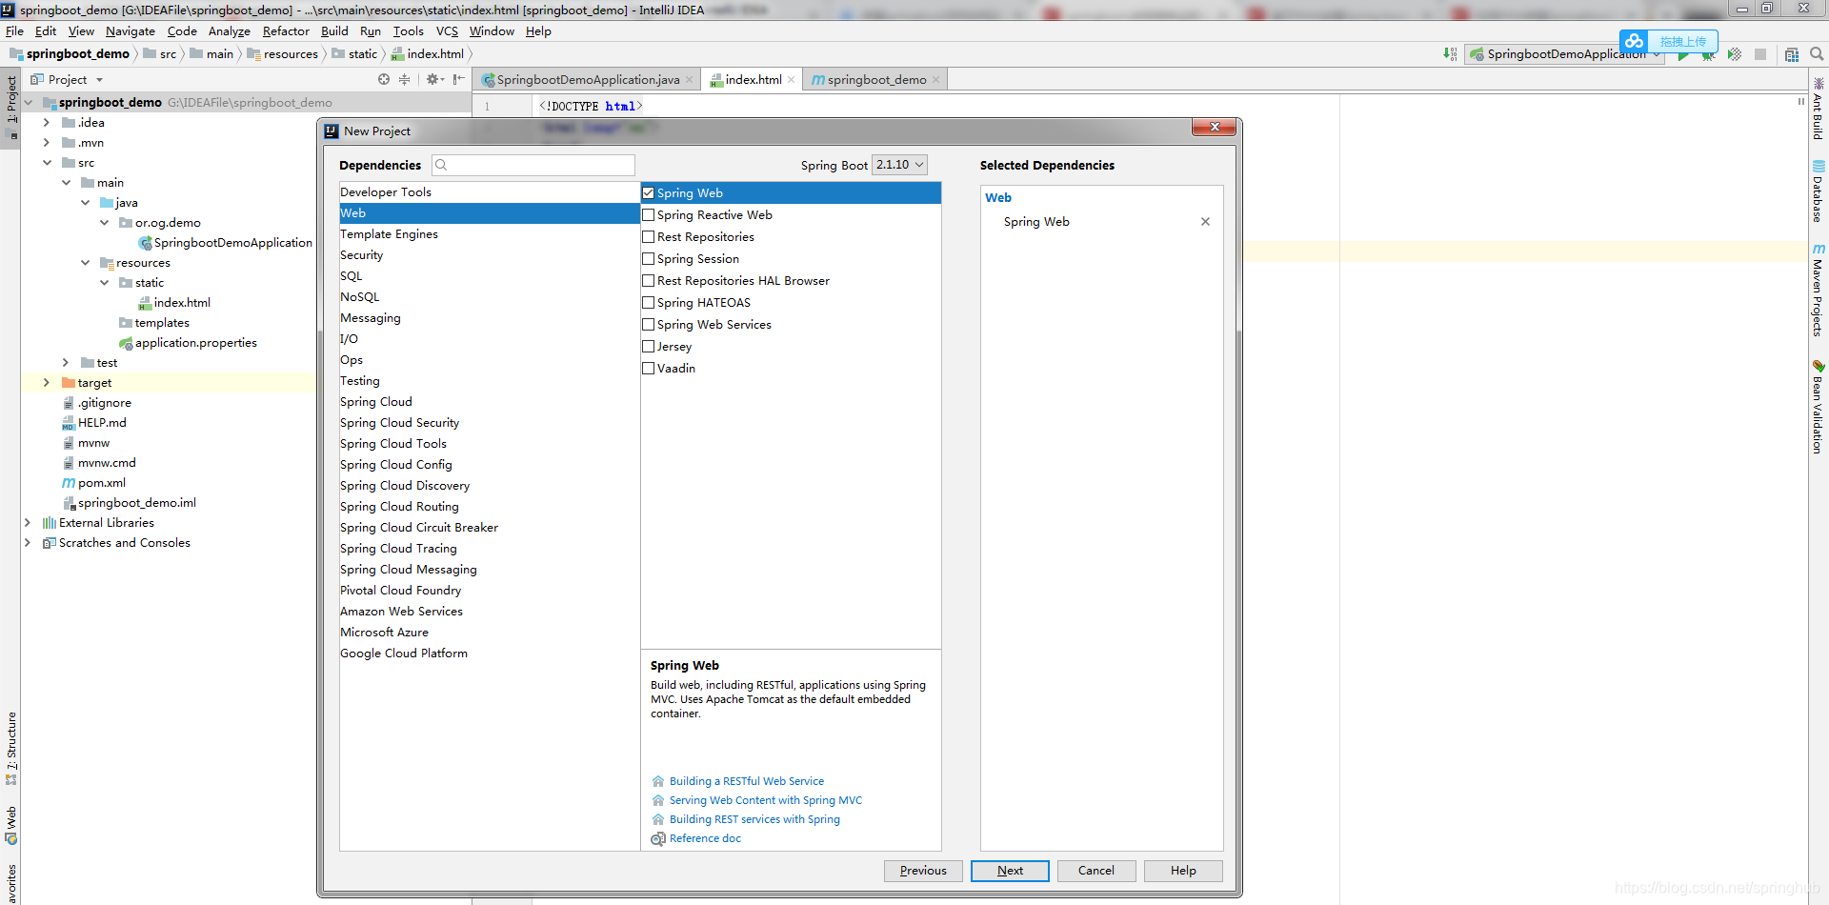The image size is (1829, 905).
Task: Expand the test folder
Action: 65,363
